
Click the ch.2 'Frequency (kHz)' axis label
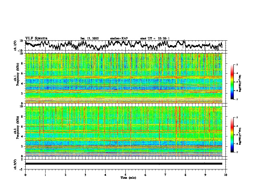click(x=18, y=127)
